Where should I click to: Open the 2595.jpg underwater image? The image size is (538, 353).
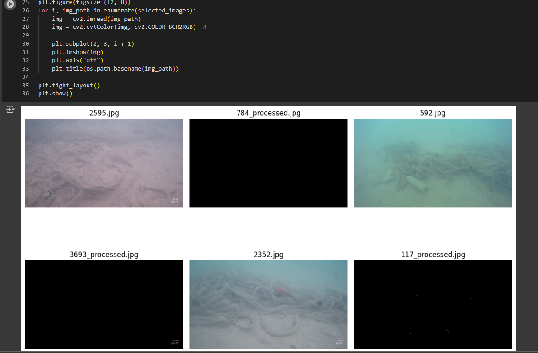pos(104,163)
